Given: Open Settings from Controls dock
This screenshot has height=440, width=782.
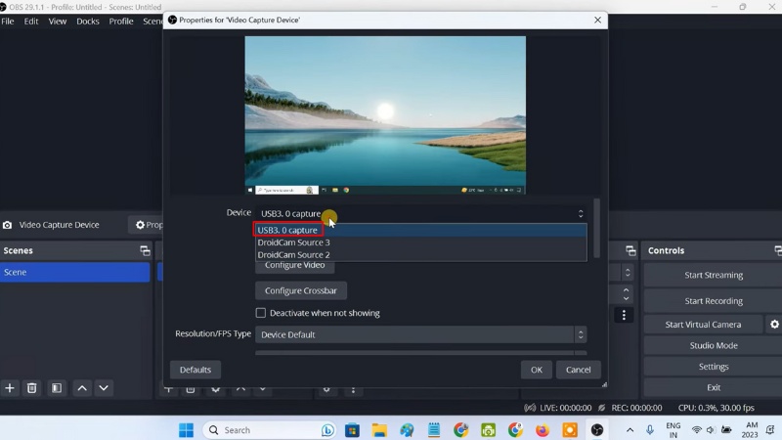Looking at the screenshot, I should tap(714, 366).
